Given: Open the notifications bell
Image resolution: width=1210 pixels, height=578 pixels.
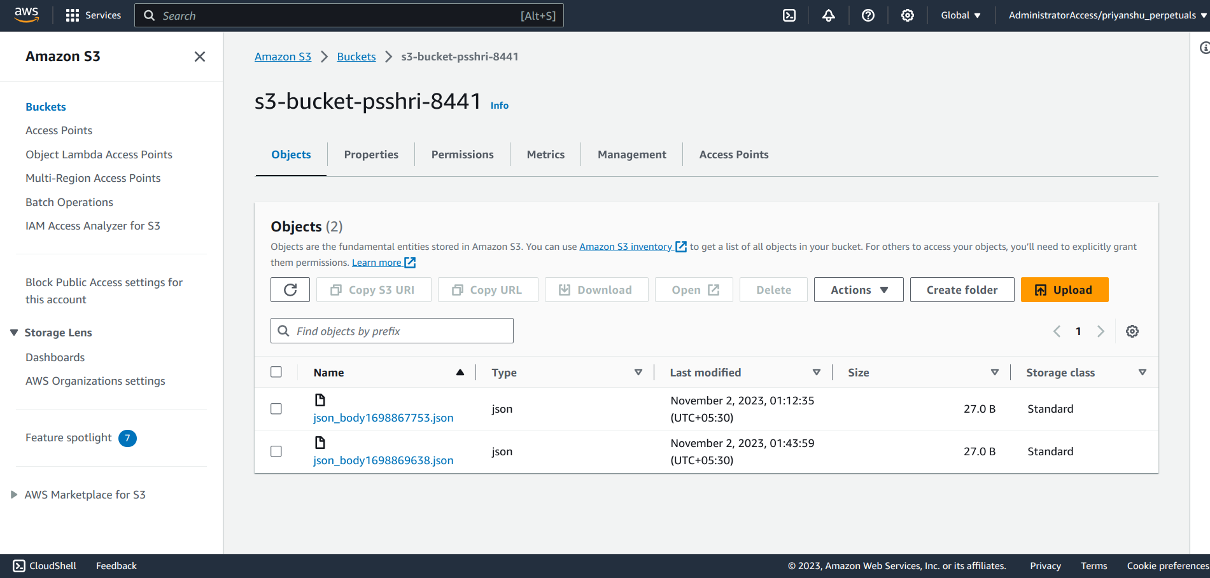Looking at the screenshot, I should click(x=829, y=15).
